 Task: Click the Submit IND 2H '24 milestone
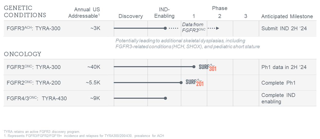point(284,28)
